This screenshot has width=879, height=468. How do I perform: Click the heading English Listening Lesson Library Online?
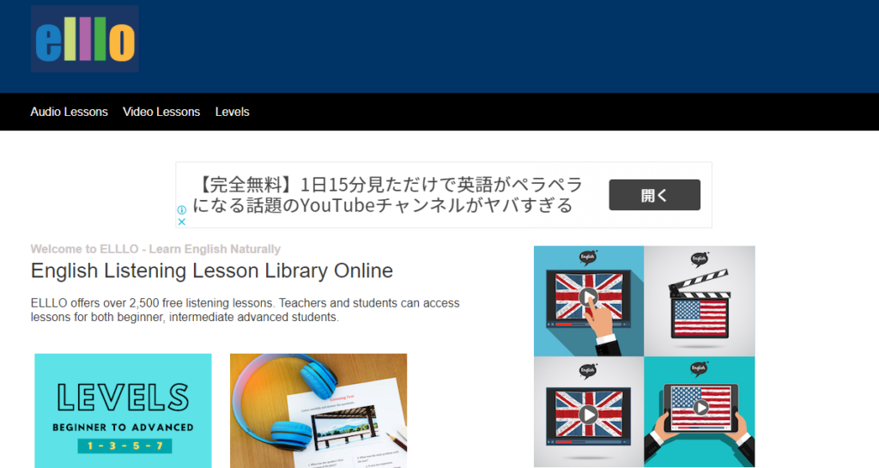[212, 270]
